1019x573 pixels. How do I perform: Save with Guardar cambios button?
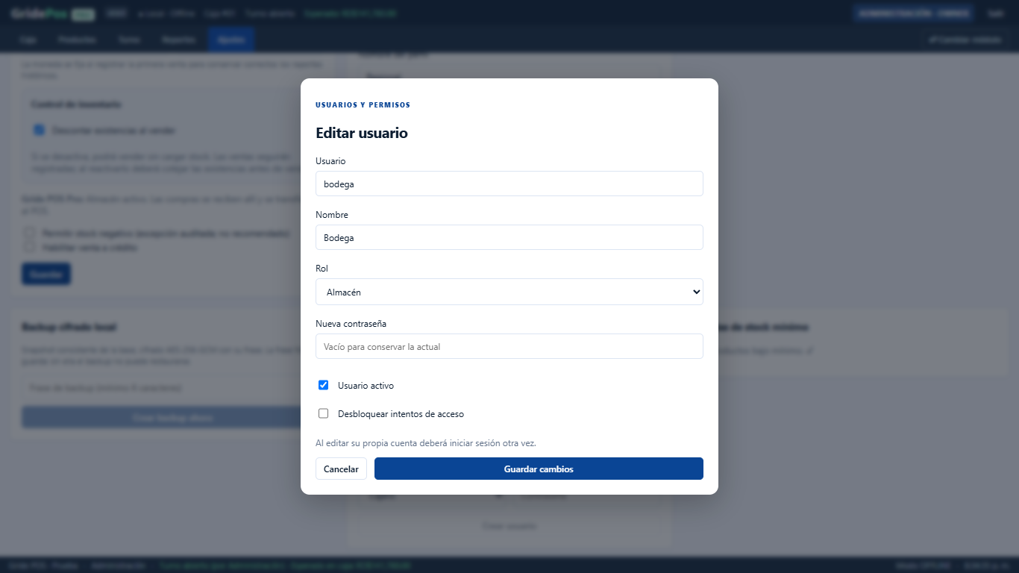point(539,469)
